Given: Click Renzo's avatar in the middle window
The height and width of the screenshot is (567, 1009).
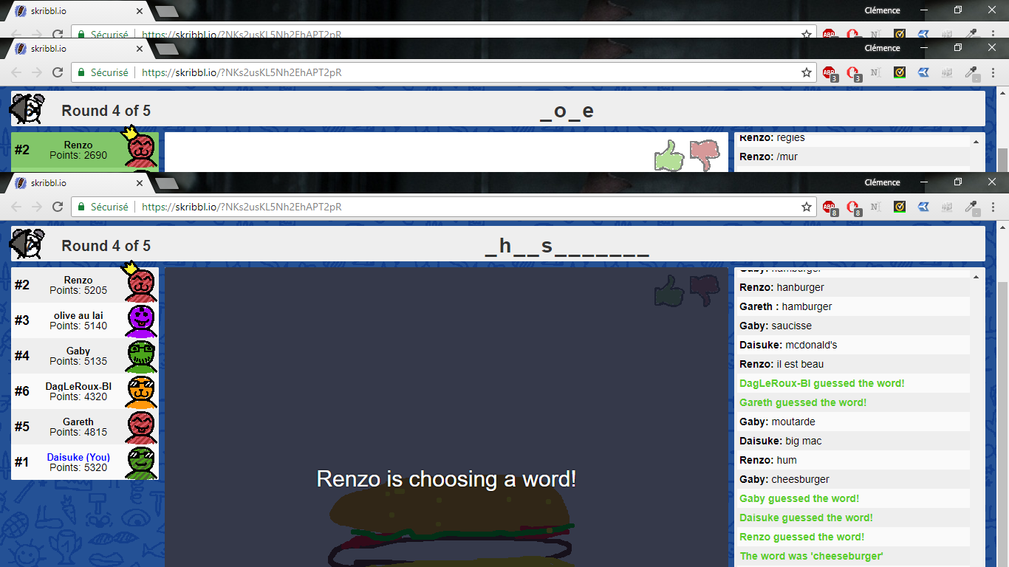Looking at the screenshot, I should [140, 150].
